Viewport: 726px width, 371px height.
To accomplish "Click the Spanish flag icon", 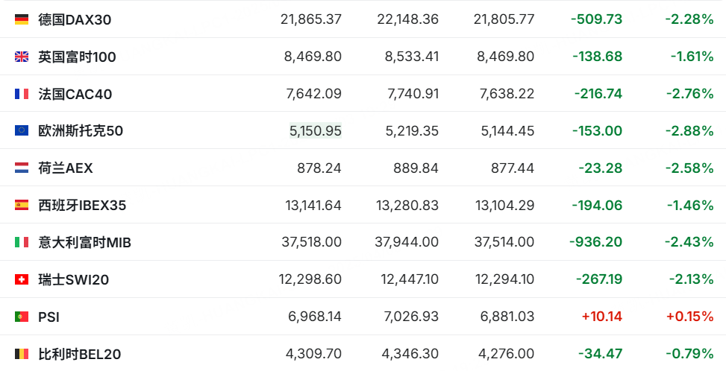I will tap(22, 205).
